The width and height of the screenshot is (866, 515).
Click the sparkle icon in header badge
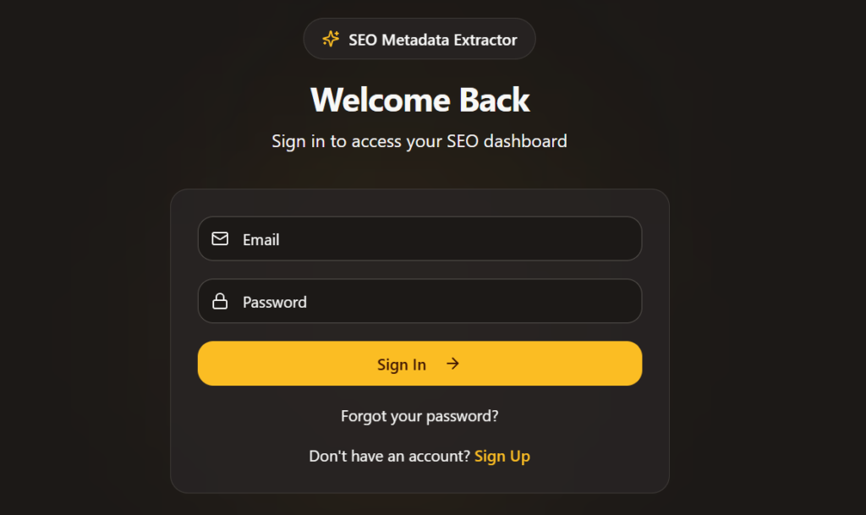331,39
